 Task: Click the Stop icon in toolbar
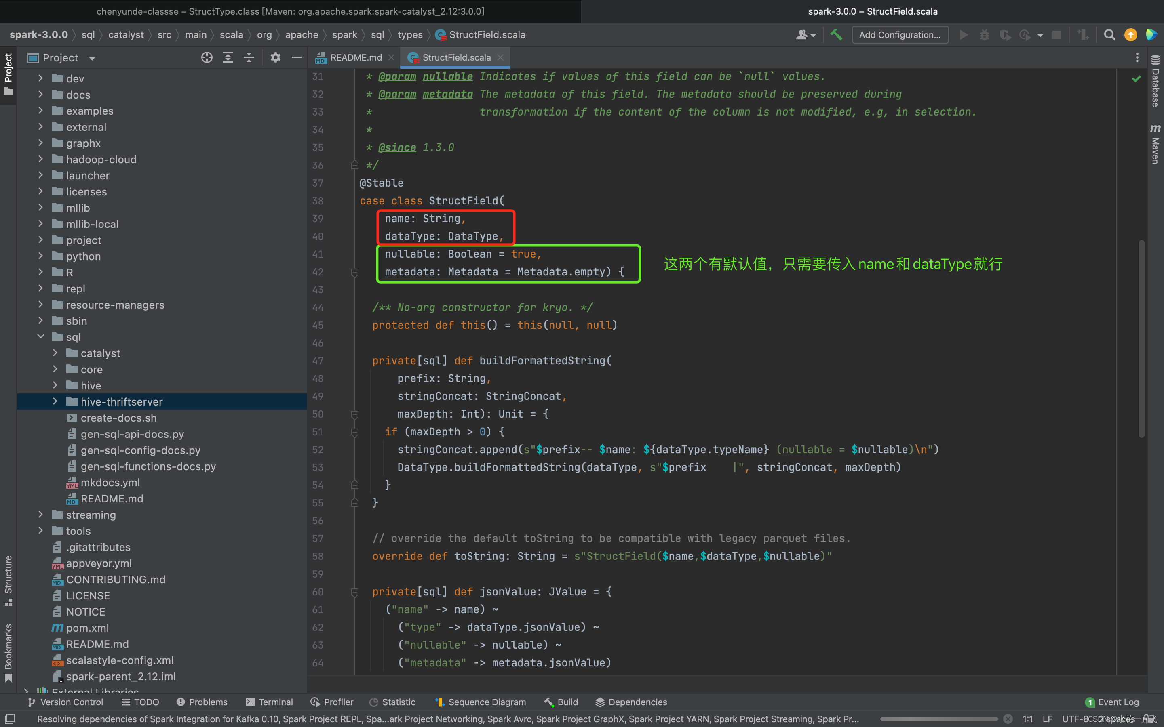[x=1056, y=35]
